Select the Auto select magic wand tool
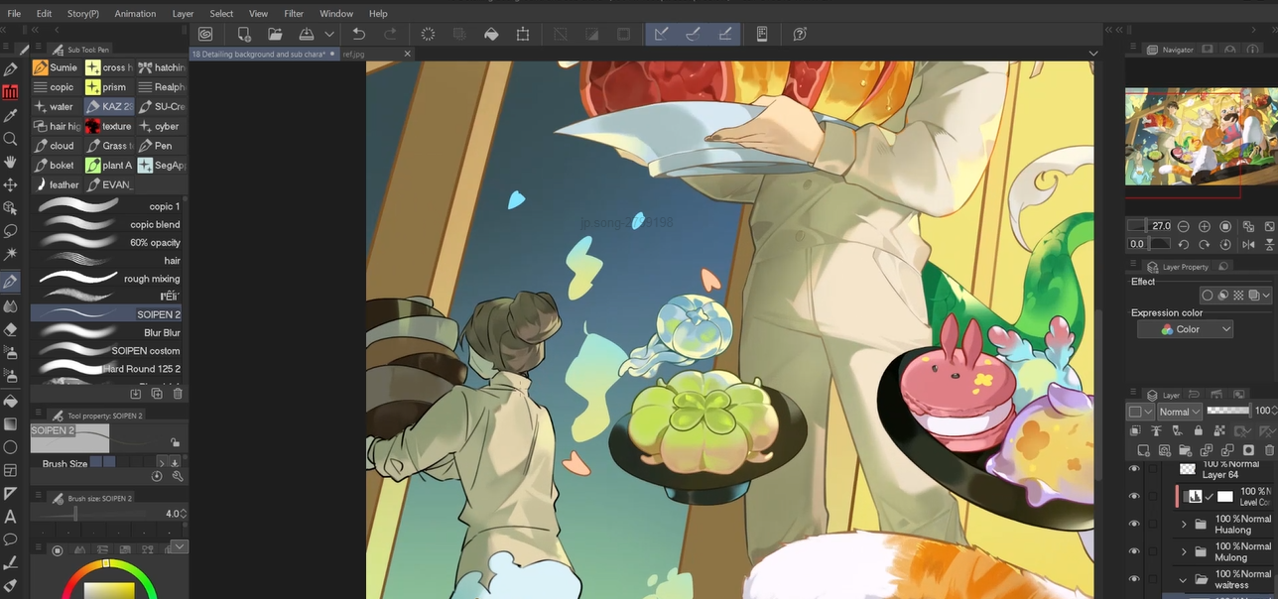The image size is (1278, 599). (x=11, y=254)
